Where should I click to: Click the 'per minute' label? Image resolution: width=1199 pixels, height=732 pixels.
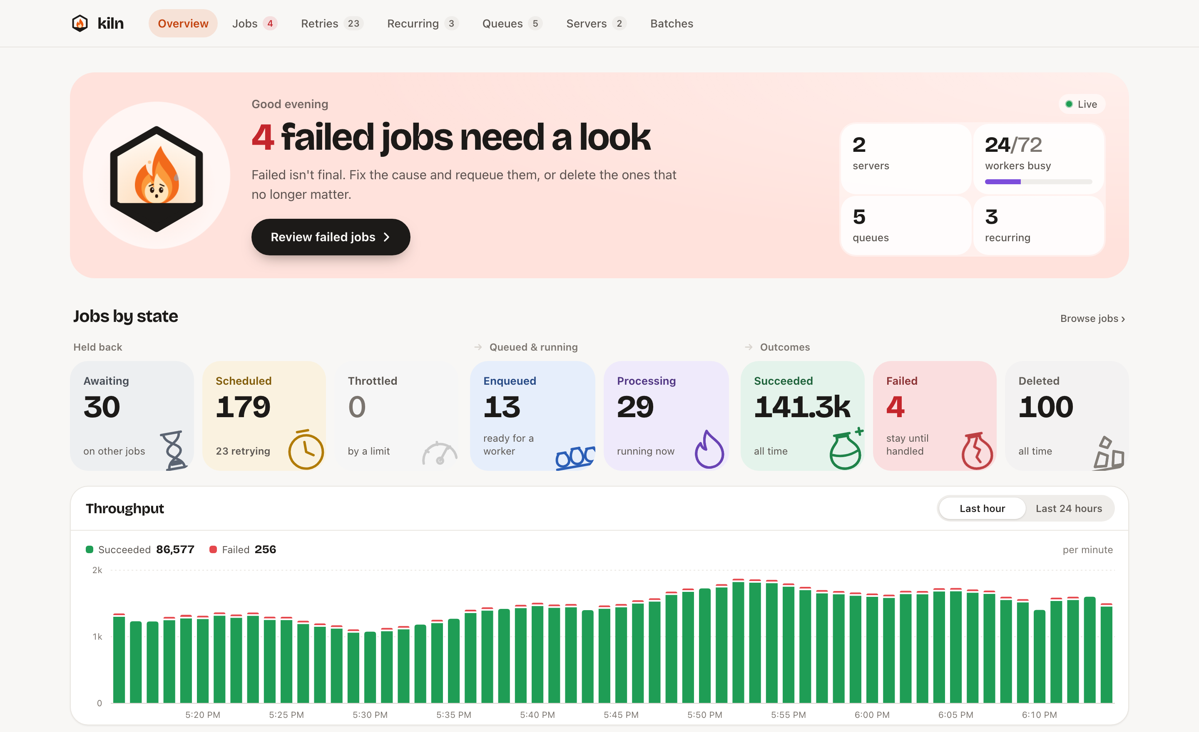pos(1087,549)
